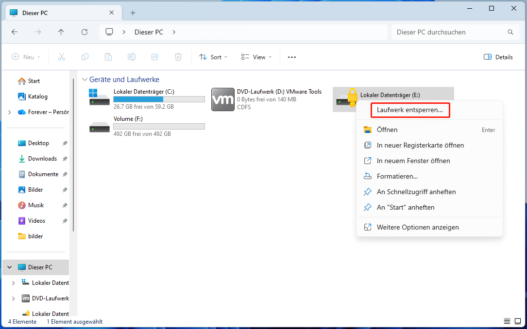Select the Delete trash icon
The image size is (527, 329).
[x=178, y=57]
